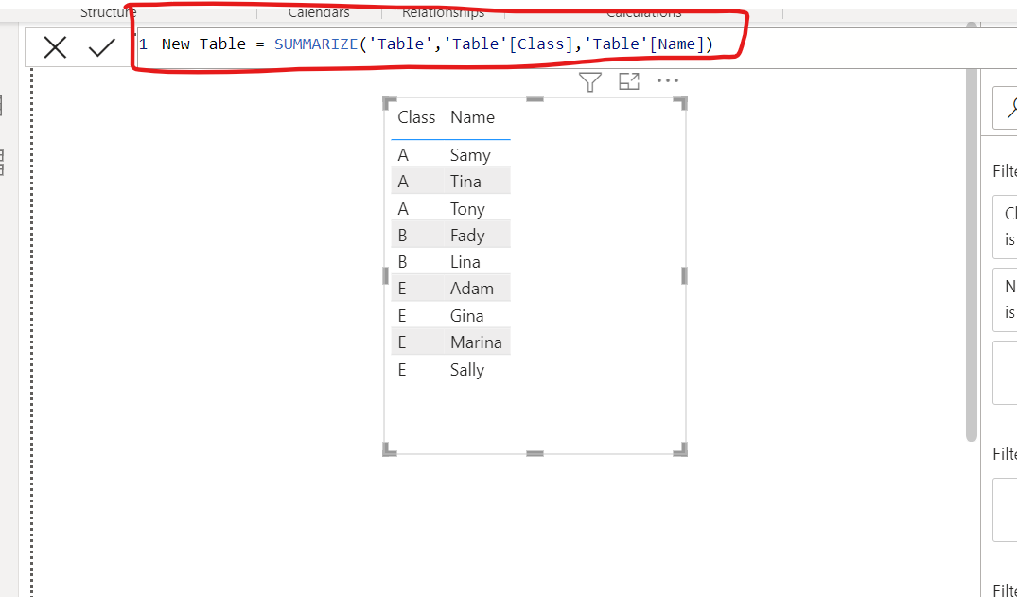This screenshot has height=597, width=1017.
Task: Open the More options ellipsis on the visual
Action: [667, 80]
